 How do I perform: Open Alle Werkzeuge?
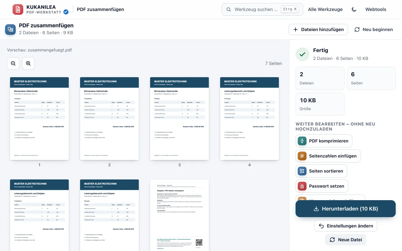325,9
